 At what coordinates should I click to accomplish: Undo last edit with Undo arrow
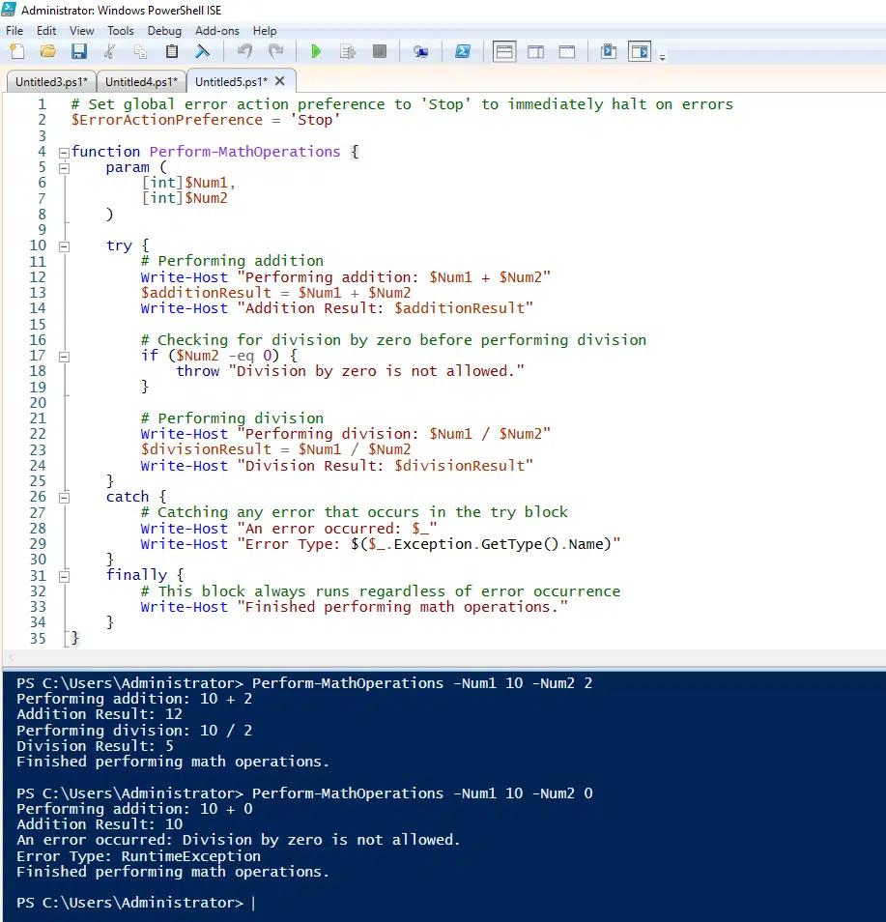click(x=244, y=52)
